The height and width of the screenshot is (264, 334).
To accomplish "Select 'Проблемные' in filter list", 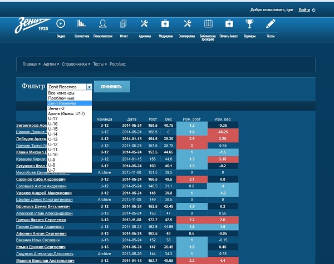I will tap(70, 98).
